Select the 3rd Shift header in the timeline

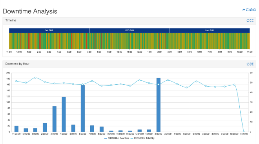(49, 30)
